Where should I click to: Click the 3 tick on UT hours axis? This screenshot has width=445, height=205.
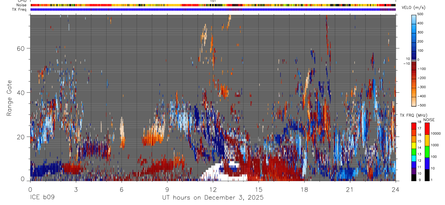tap(76, 189)
